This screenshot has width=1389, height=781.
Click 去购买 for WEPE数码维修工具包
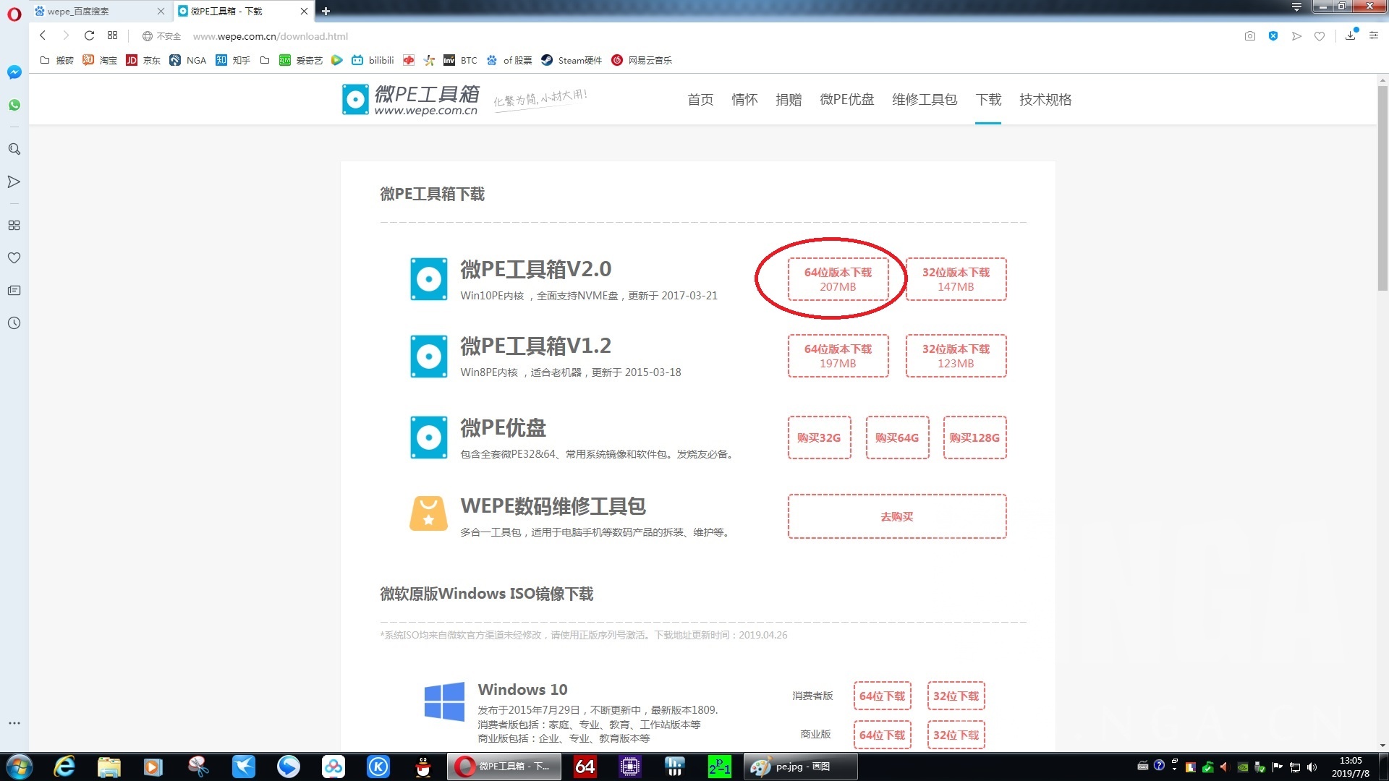pos(896,516)
